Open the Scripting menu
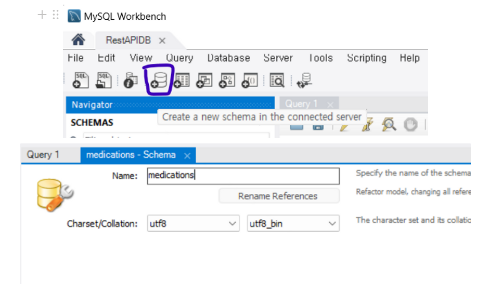The height and width of the screenshot is (292, 502). (x=367, y=58)
